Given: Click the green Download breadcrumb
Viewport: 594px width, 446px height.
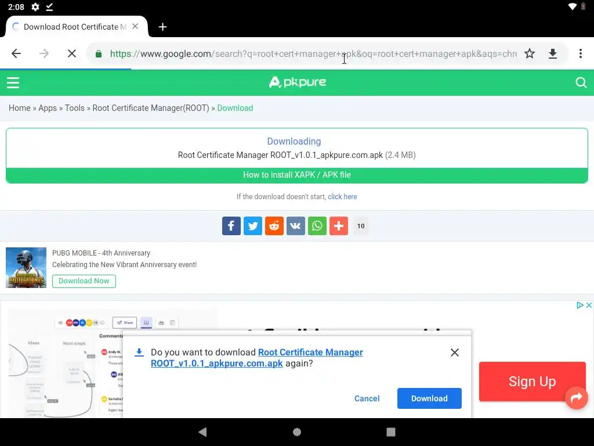Looking at the screenshot, I should [235, 108].
